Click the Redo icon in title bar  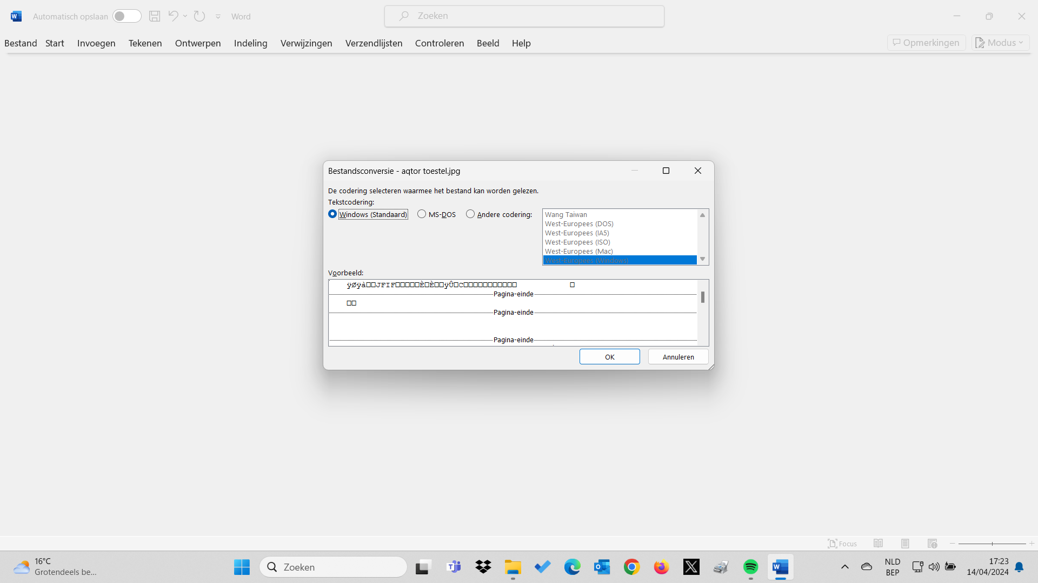[x=199, y=16]
